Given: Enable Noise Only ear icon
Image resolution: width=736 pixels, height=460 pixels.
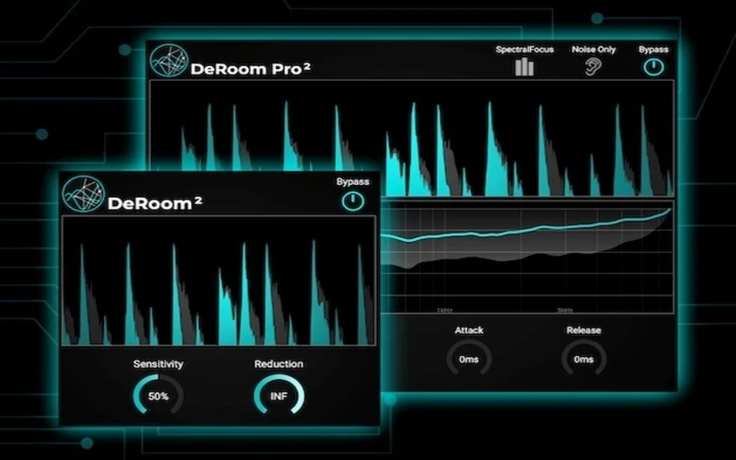Looking at the screenshot, I should pos(592,66).
